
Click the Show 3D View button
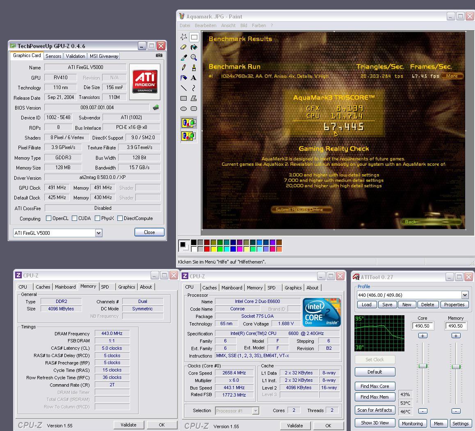coord(375,423)
